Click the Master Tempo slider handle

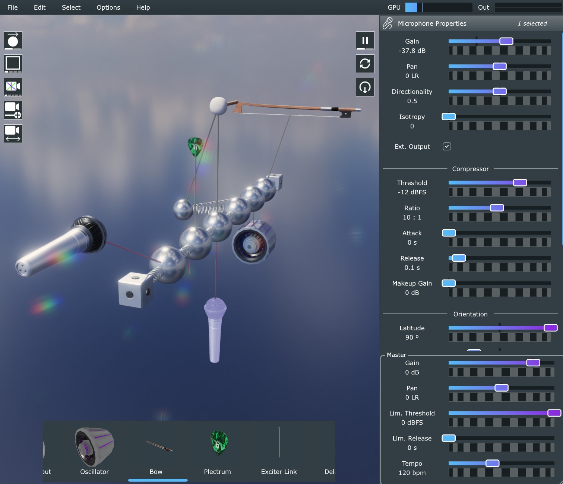coord(492,463)
